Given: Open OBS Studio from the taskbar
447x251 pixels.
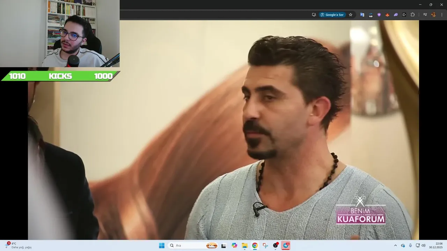Looking at the screenshot, I should (x=276, y=245).
